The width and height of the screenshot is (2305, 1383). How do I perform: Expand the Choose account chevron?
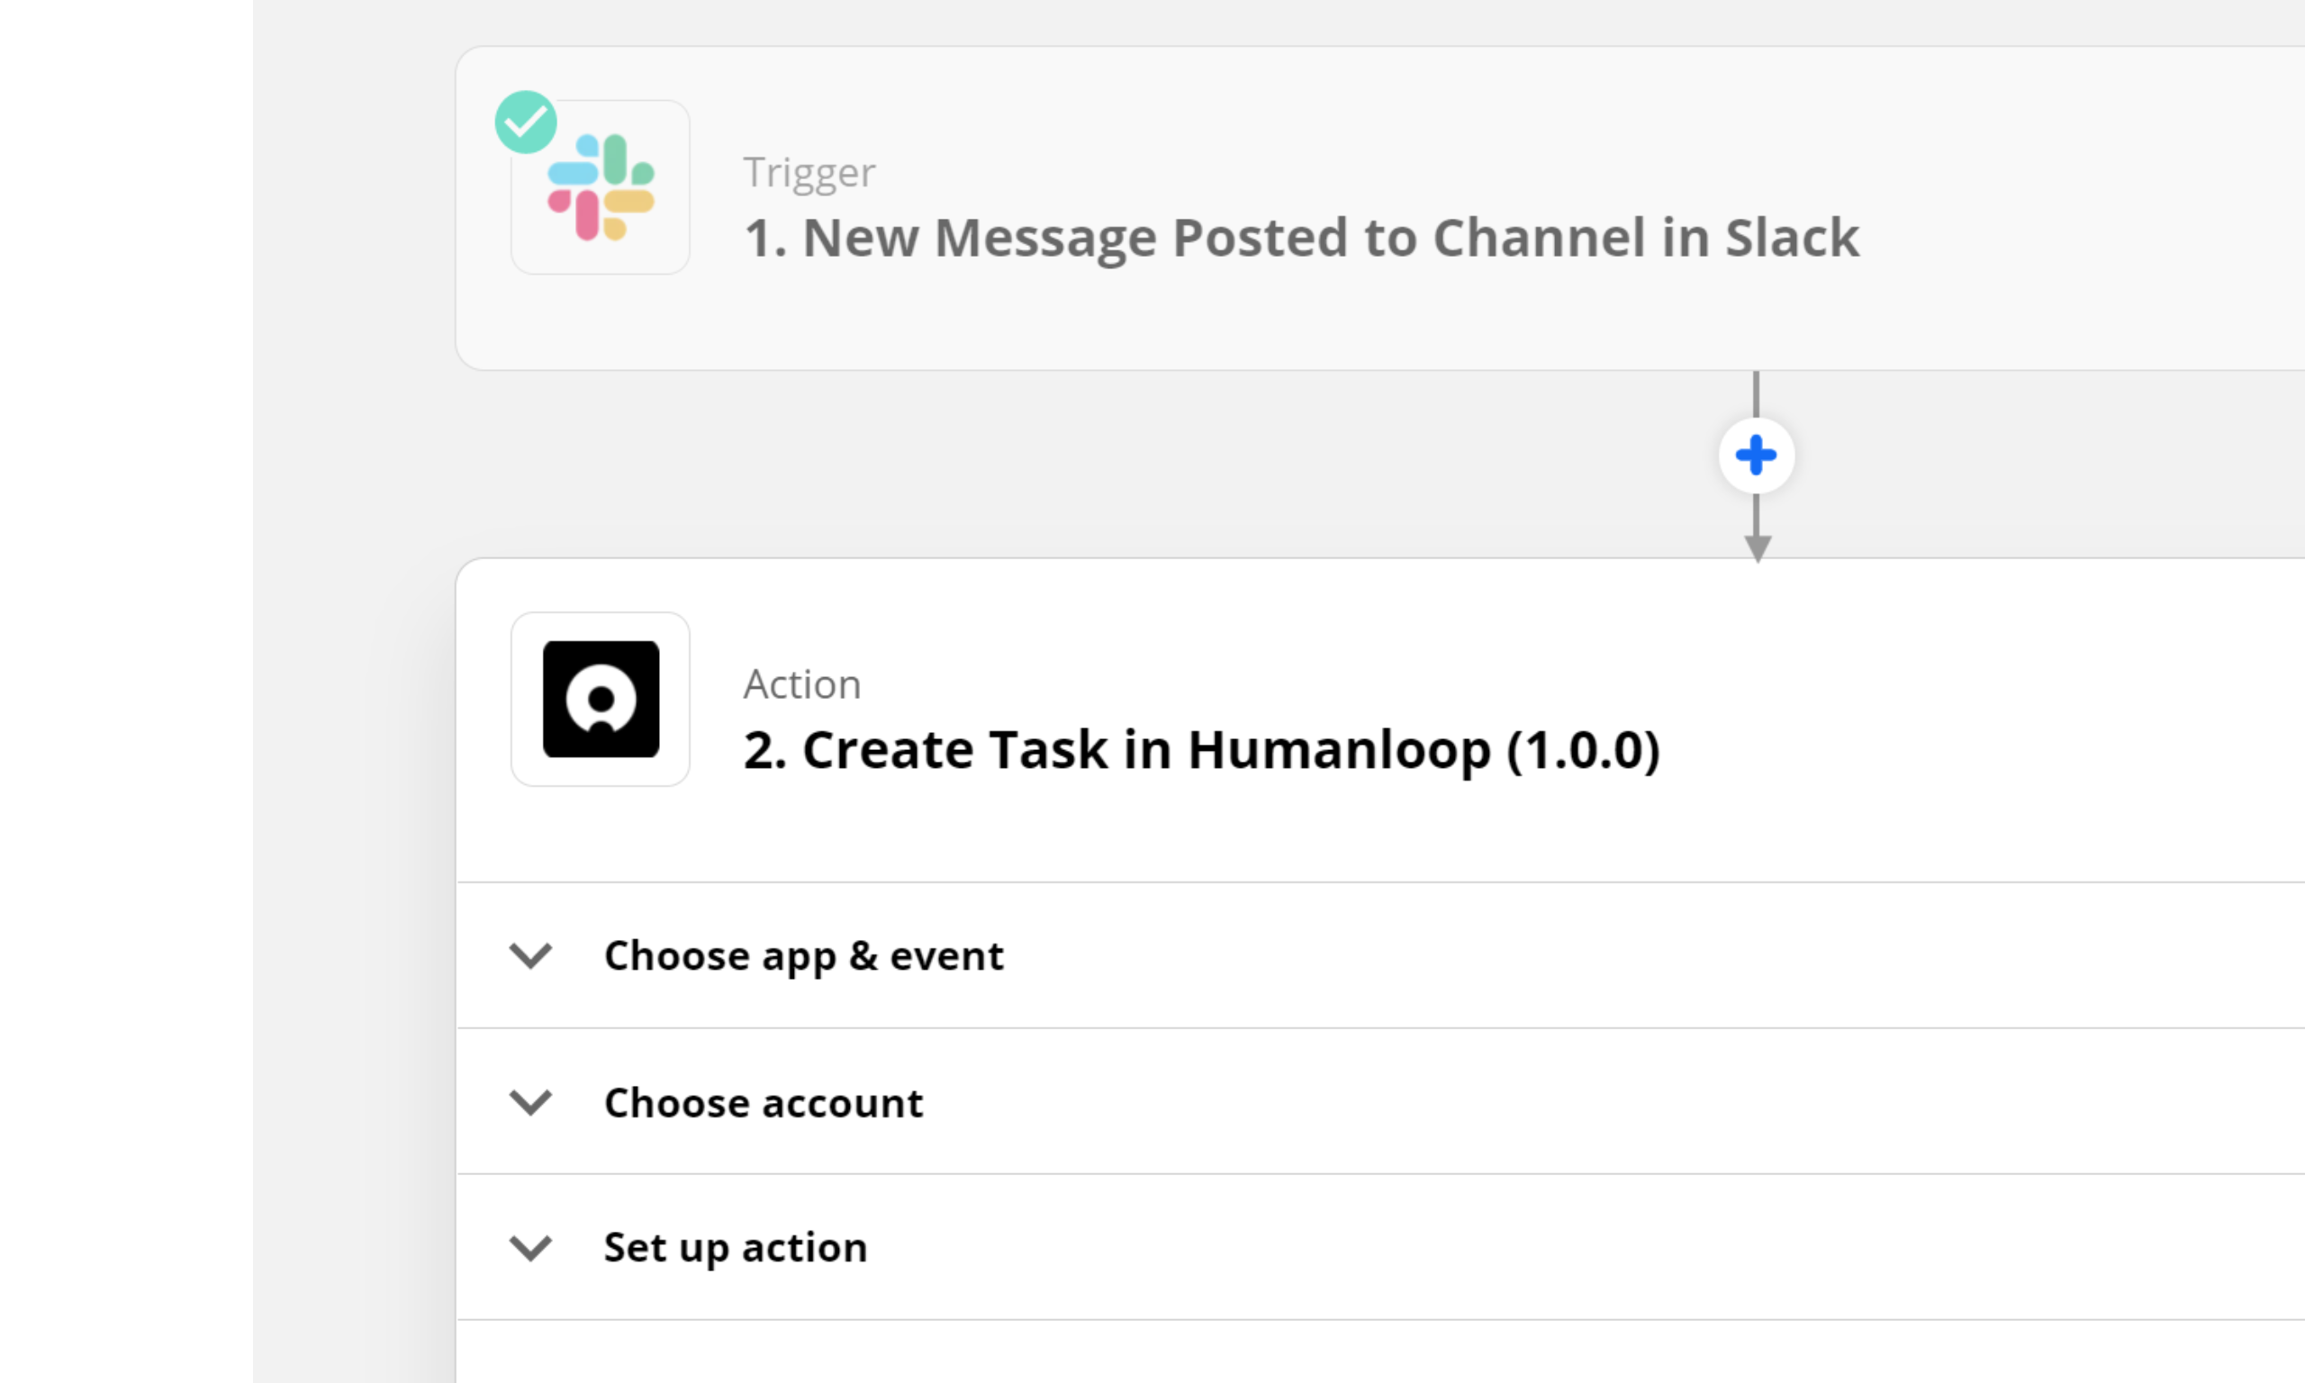click(531, 1102)
